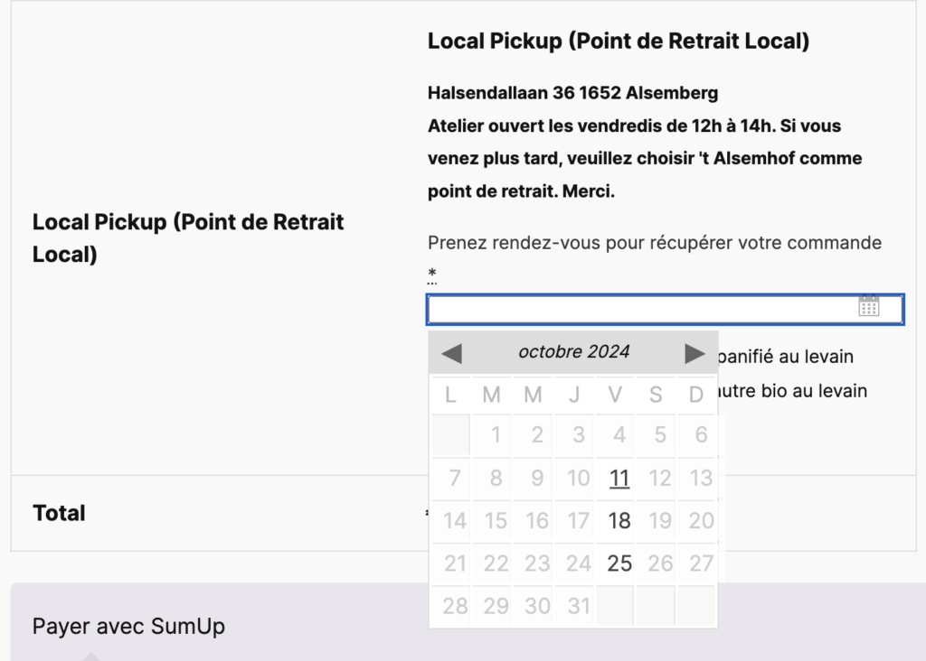Click the L Monday column header

click(450, 395)
